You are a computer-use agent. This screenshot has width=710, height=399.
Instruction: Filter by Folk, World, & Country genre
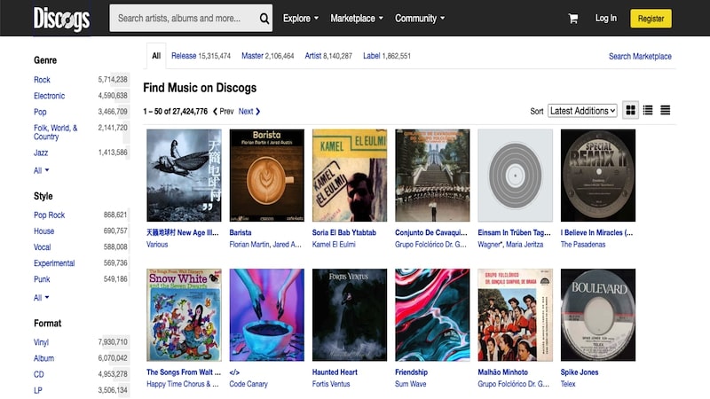point(55,132)
